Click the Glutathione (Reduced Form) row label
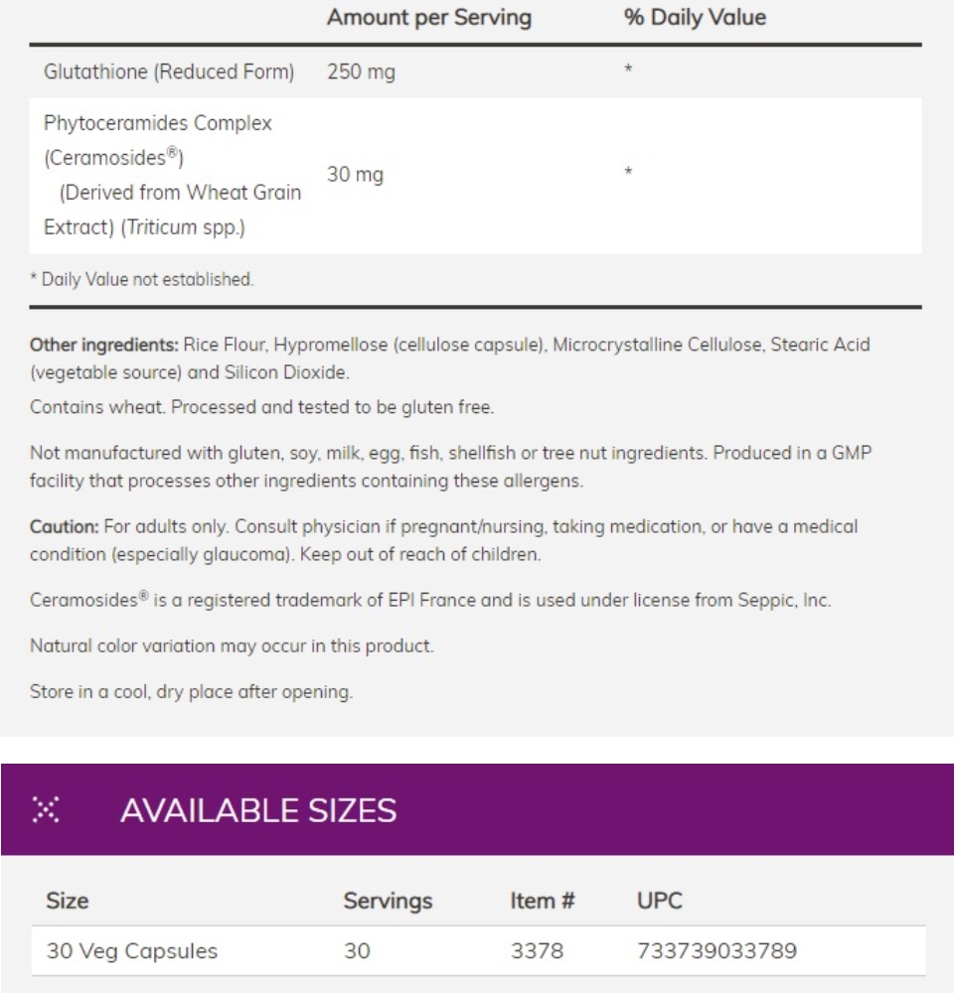 pos(169,71)
